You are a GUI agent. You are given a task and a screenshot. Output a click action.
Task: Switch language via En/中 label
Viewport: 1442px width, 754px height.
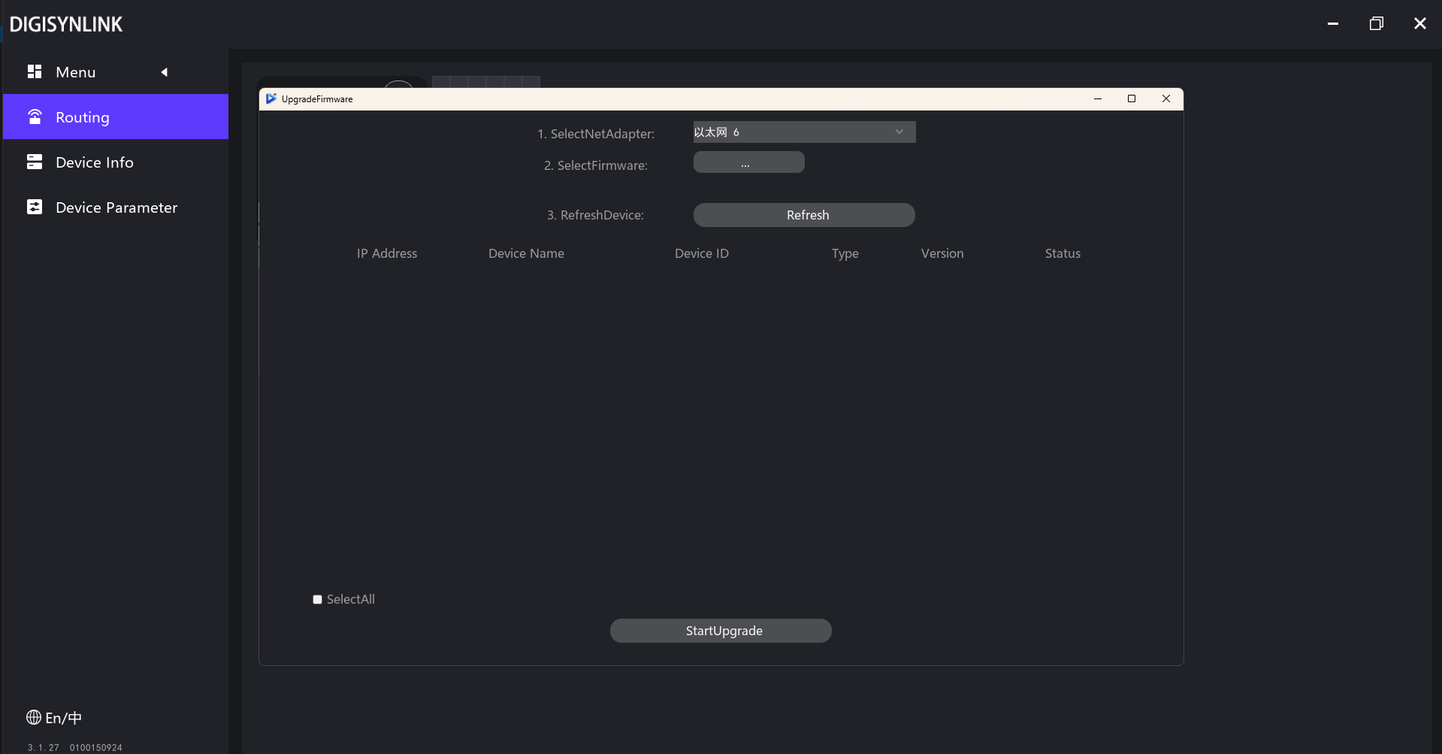click(64, 718)
